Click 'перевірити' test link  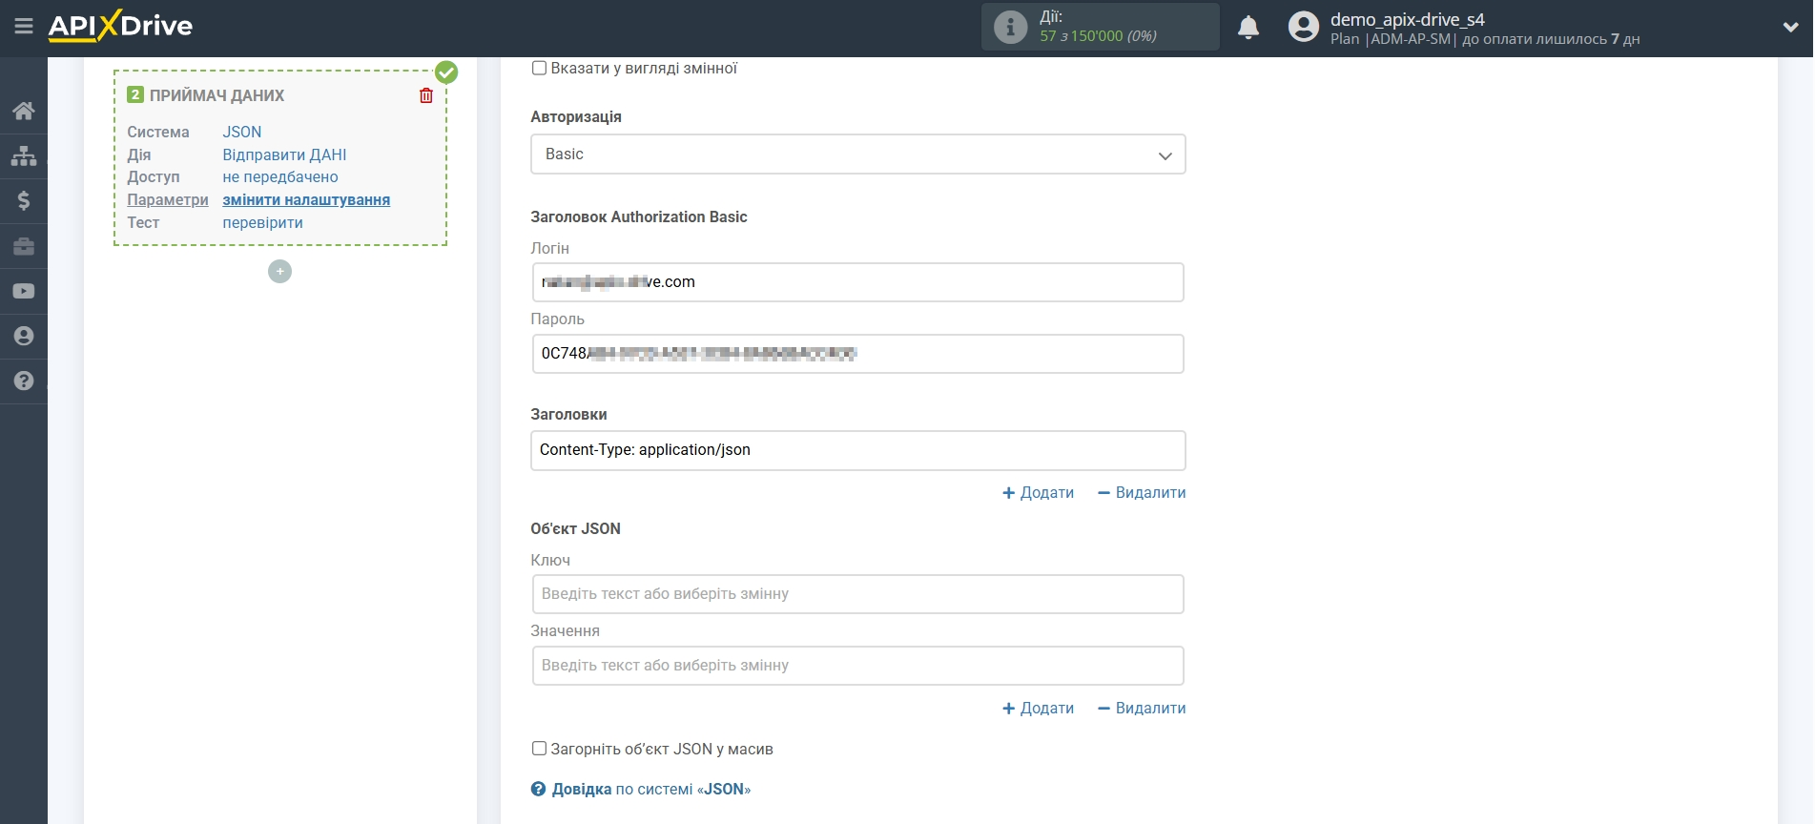(x=262, y=222)
